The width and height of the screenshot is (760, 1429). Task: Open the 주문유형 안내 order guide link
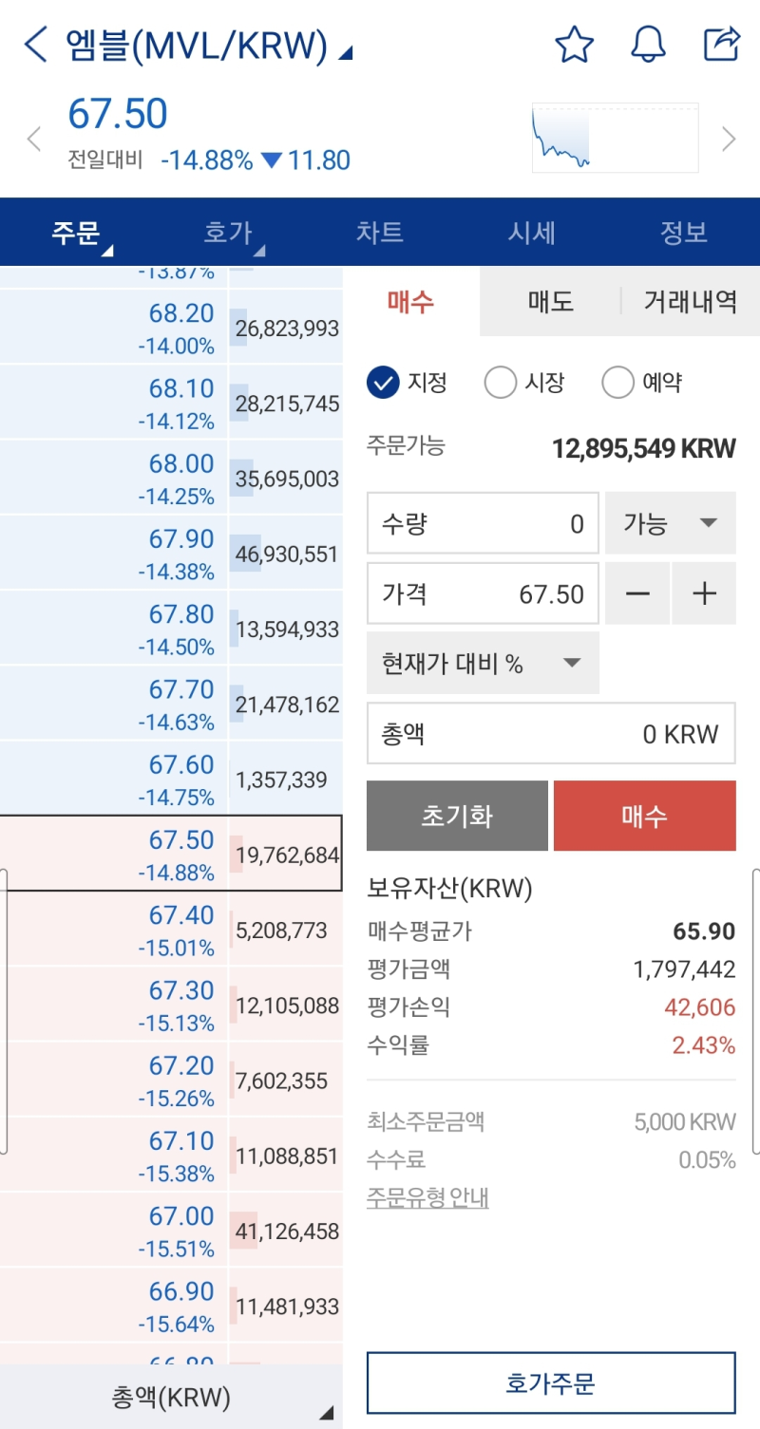[427, 1198]
